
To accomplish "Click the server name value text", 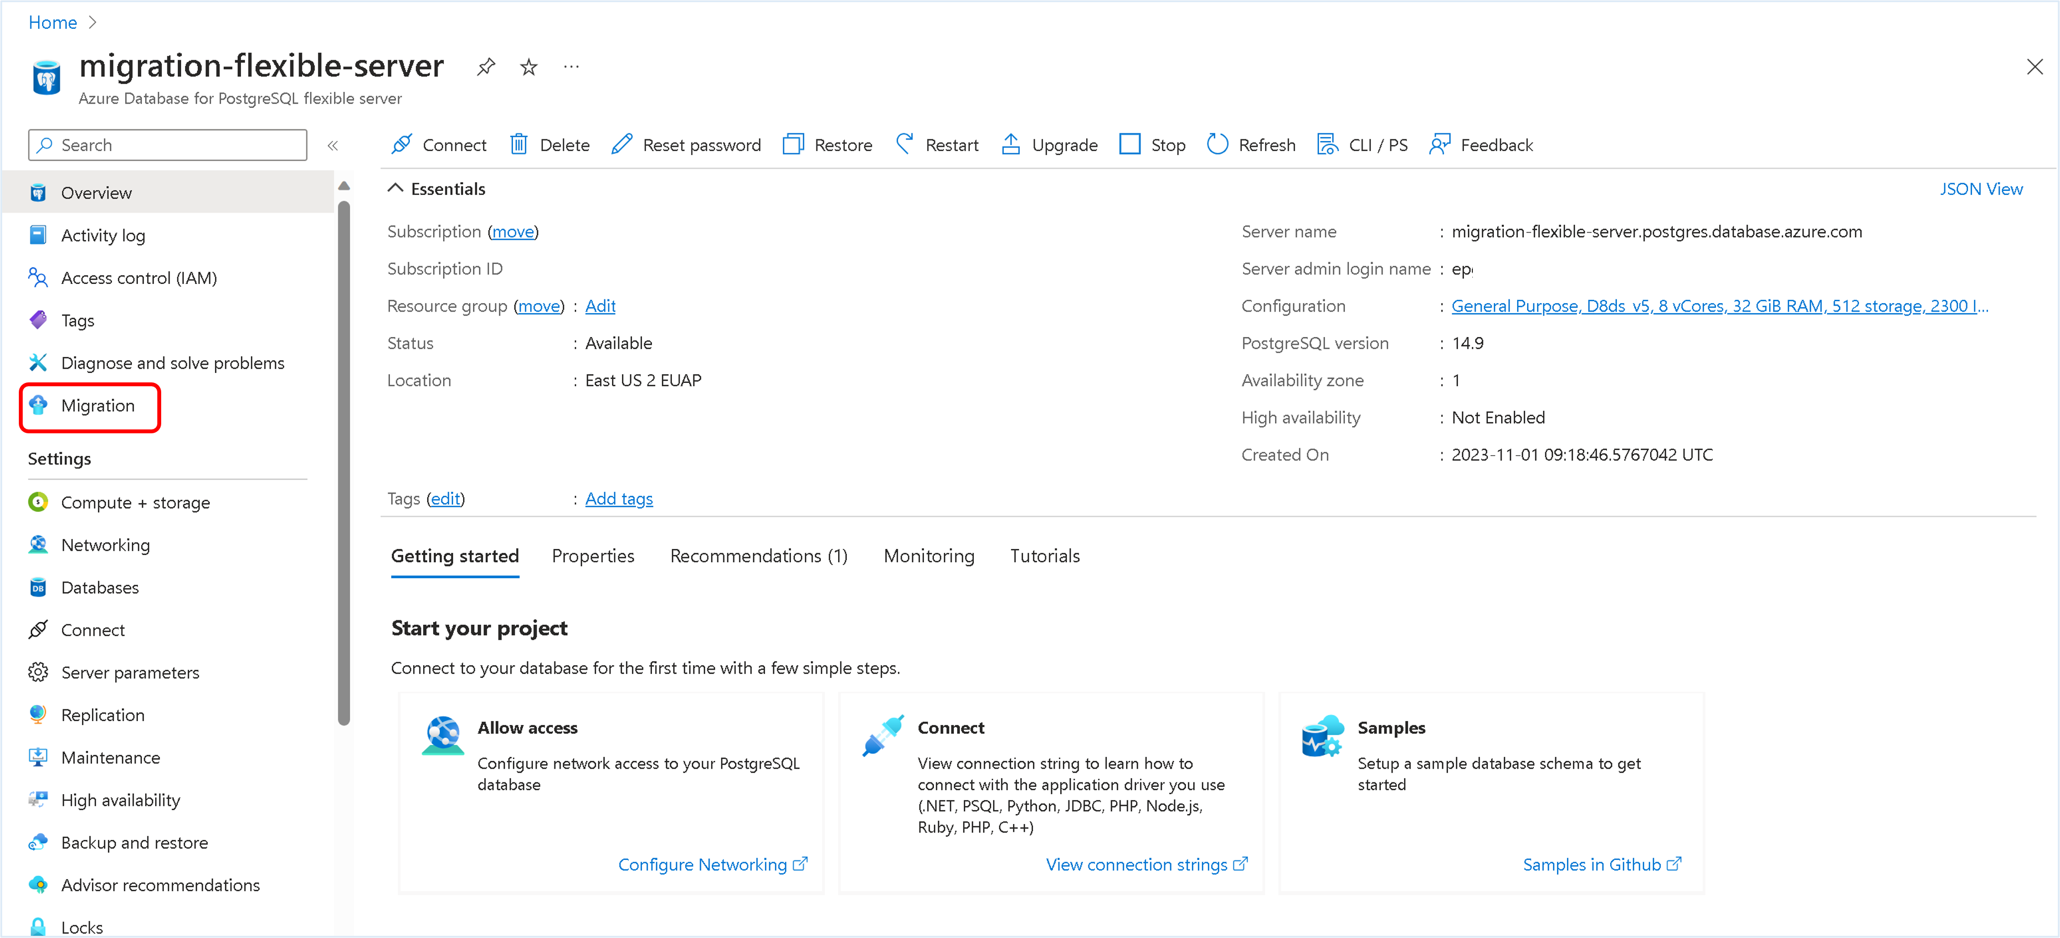I will [x=1656, y=232].
